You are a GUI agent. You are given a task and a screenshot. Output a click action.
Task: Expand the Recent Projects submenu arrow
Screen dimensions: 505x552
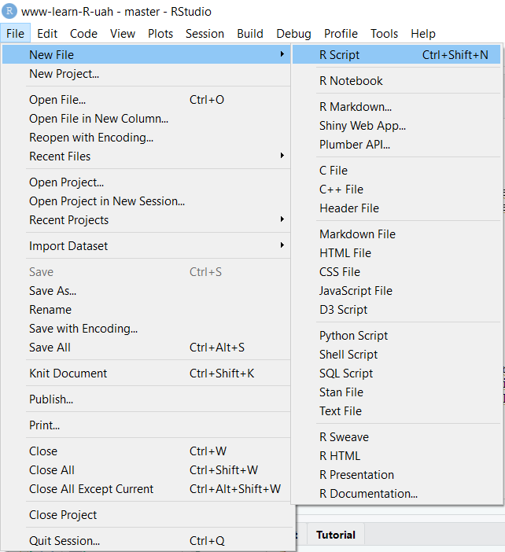282,219
